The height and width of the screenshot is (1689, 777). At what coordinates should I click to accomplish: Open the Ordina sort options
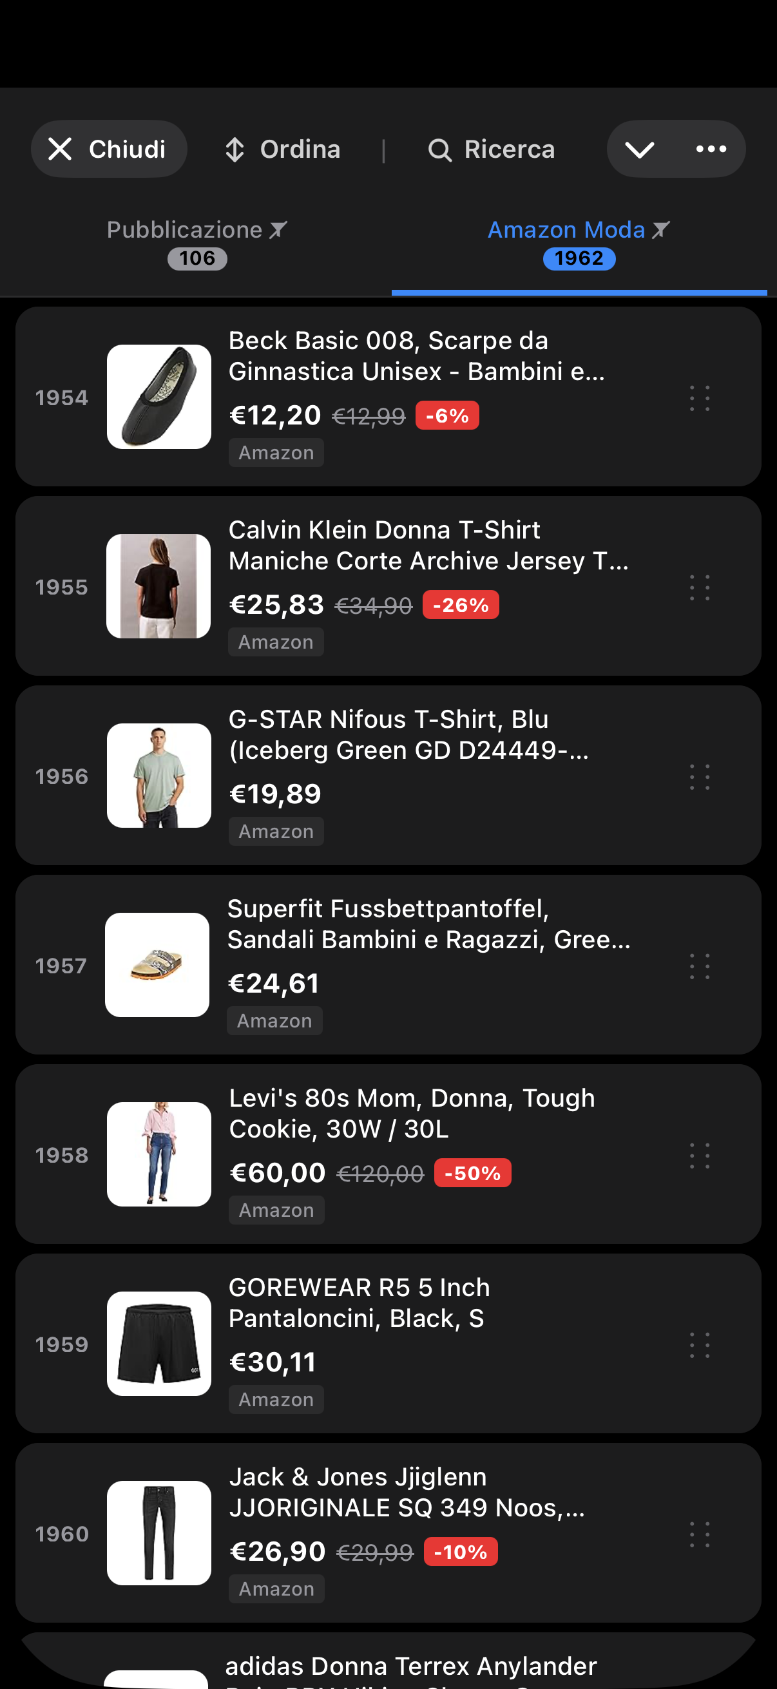point(283,149)
